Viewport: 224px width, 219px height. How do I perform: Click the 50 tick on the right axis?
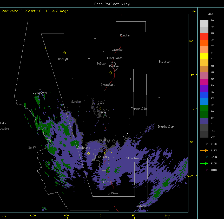tap(192, 75)
